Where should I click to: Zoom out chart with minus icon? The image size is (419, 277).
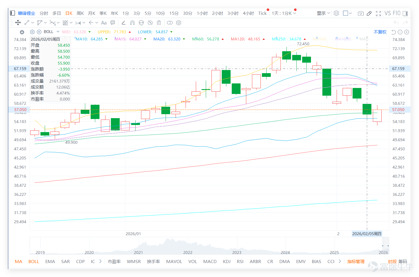pos(400,32)
